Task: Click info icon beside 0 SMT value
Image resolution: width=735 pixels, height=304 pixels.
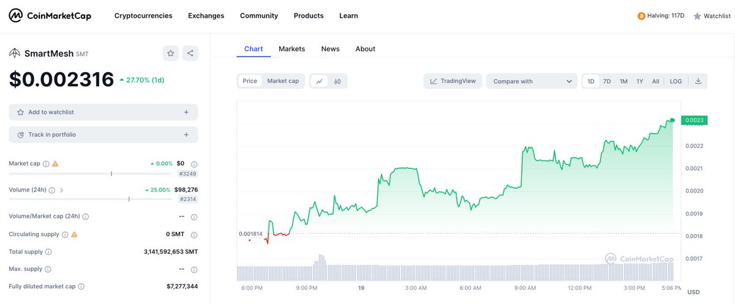Action: point(194,234)
